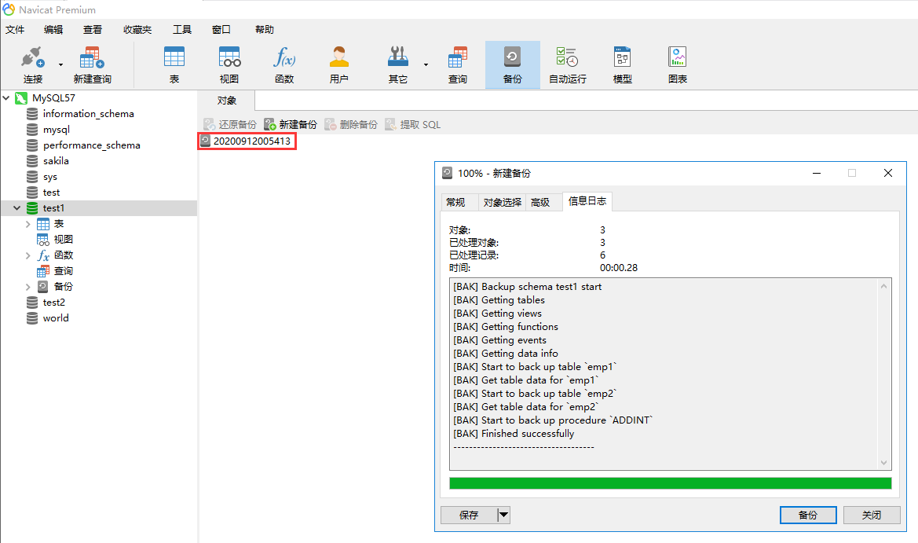Click the green backup progress bar

tap(671, 483)
